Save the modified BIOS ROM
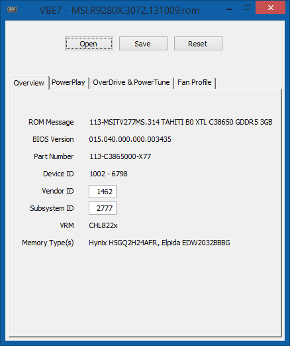The width and height of the screenshot is (290, 346). 143,44
